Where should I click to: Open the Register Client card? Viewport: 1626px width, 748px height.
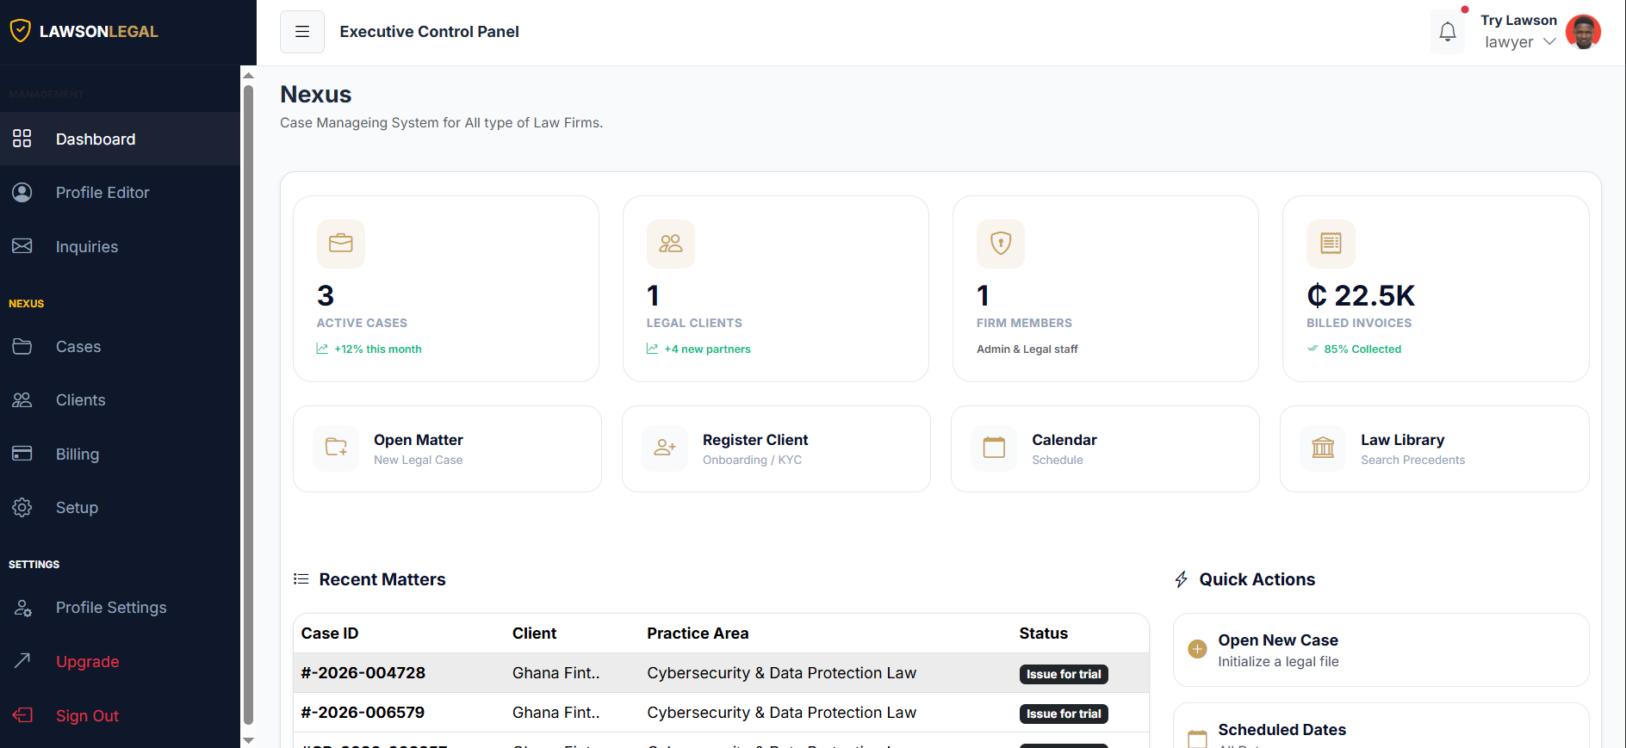coord(776,449)
